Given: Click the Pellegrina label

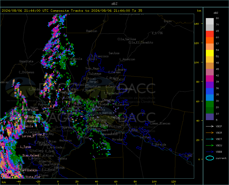Looking at the screenshot, I should coord(32,117).
